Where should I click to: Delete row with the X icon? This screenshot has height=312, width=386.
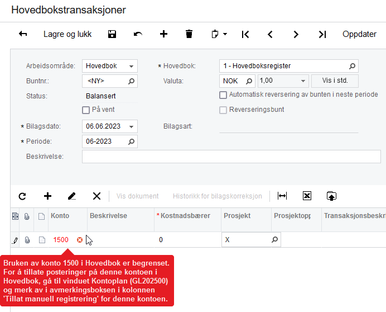click(96, 196)
